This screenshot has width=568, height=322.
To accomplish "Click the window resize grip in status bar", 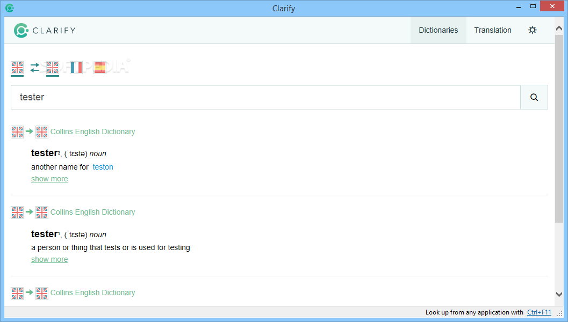I will [x=559, y=313].
